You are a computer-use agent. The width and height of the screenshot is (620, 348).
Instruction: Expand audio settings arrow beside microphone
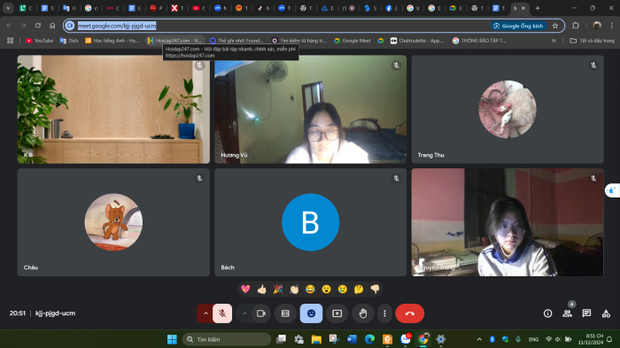tap(205, 313)
